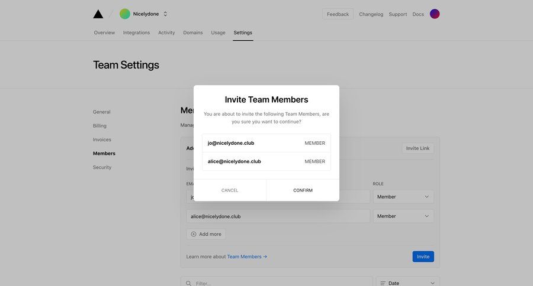Click the Invite Team Members heading
The height and width of the screenshot is (286, 533).
[266, 99]
